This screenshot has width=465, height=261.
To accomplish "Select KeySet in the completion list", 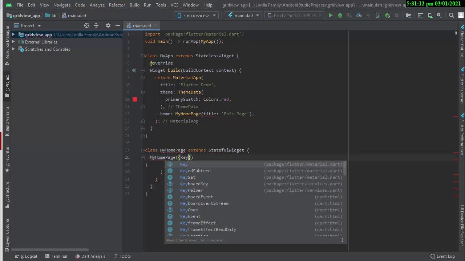I will click(254, 177).
